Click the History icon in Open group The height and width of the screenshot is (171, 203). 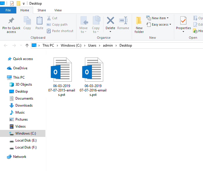195,31
